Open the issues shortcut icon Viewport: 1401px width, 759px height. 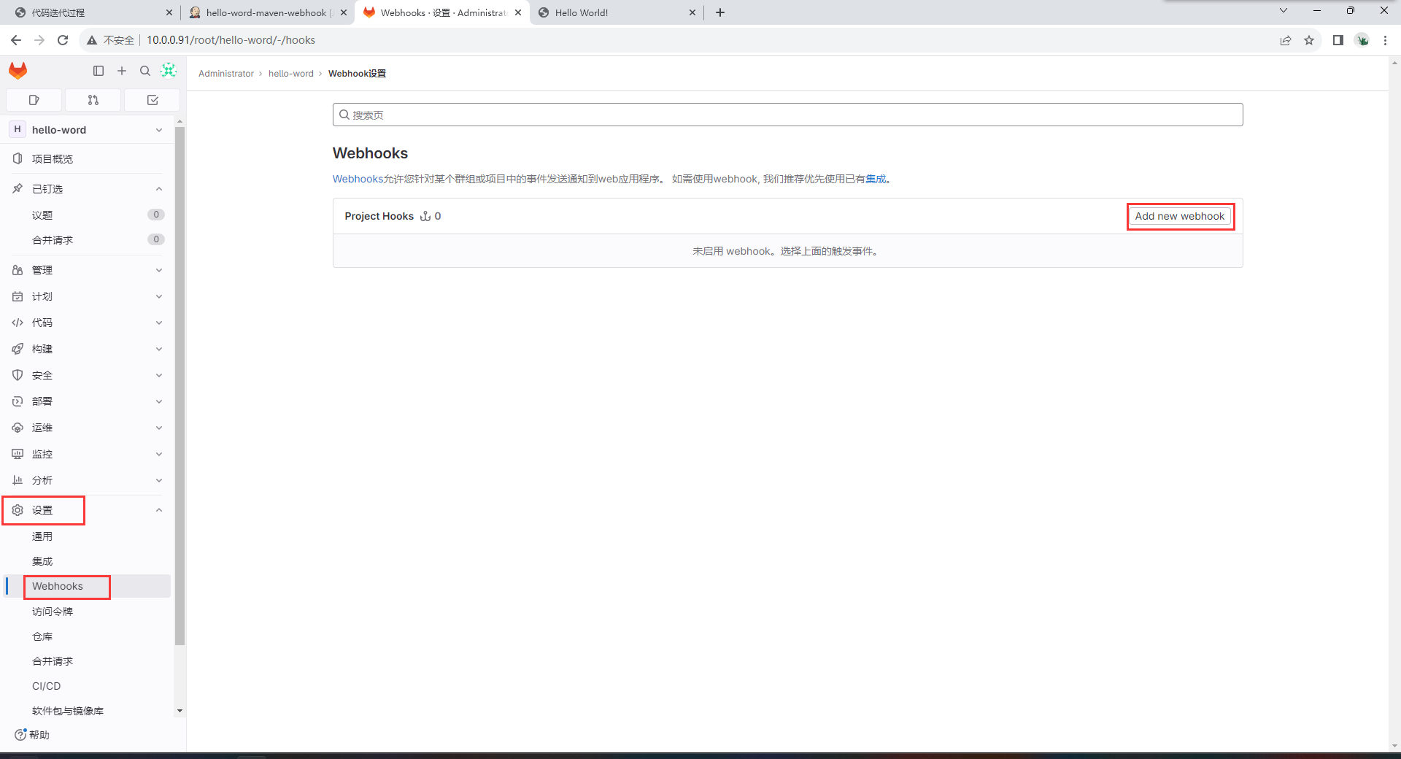(x=34, y=100)
